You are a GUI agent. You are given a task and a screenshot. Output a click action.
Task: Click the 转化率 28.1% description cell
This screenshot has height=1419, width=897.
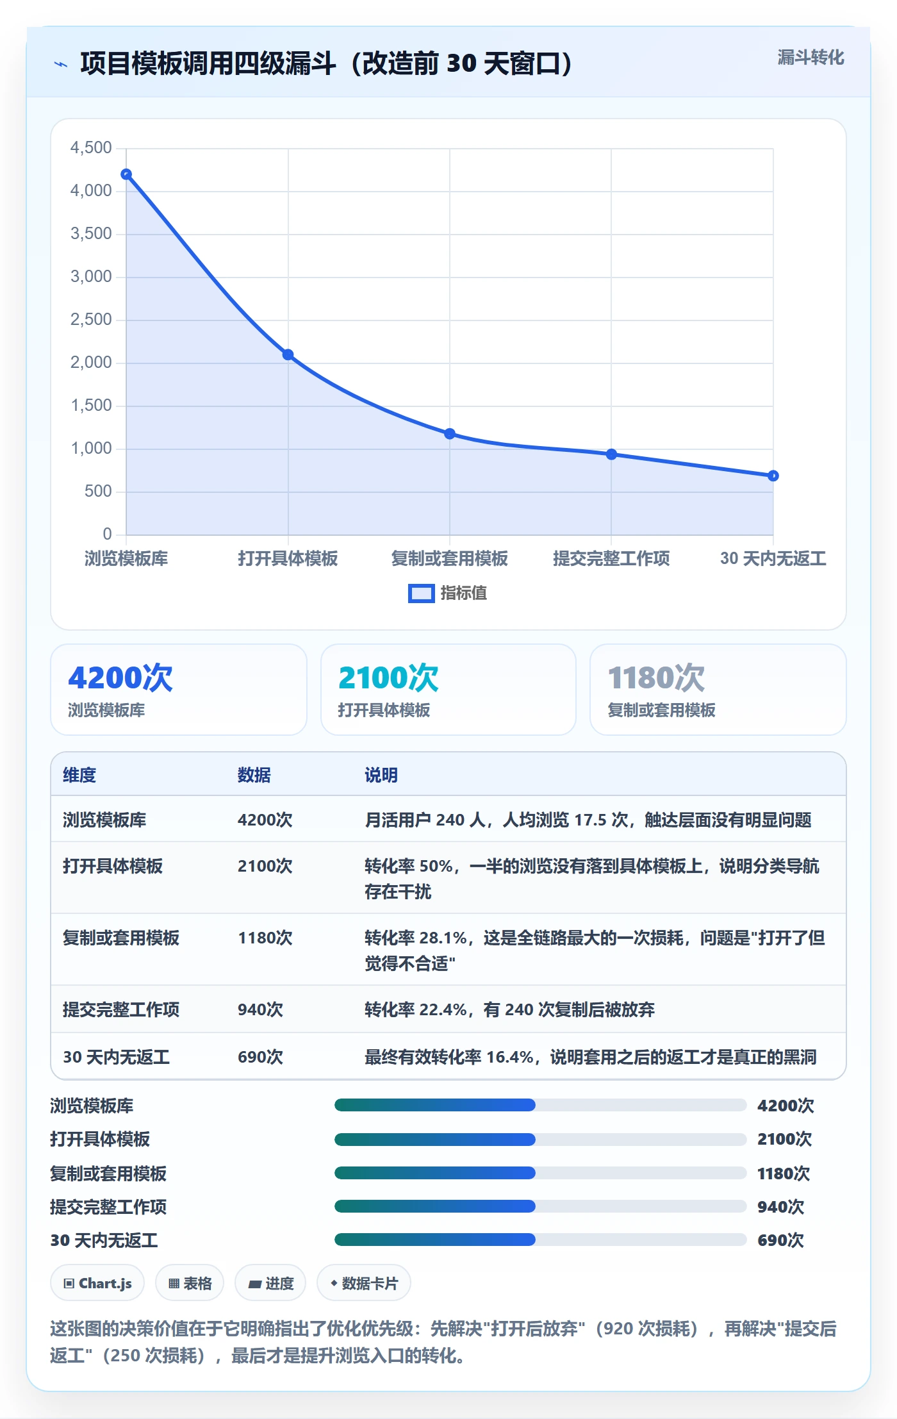point(595,950)
